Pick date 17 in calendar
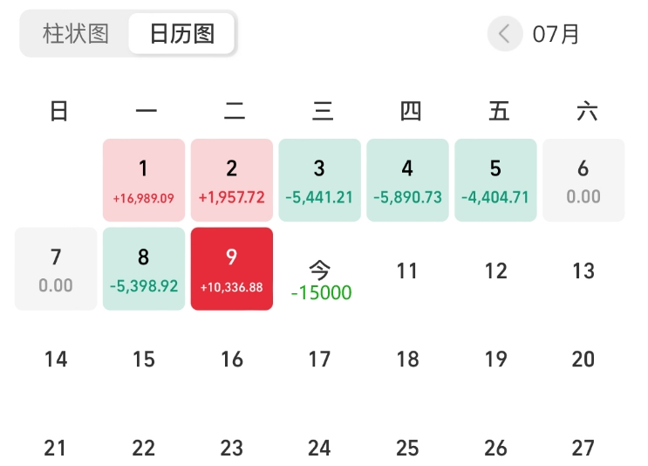The image size is (648, 466). (319, 359)
